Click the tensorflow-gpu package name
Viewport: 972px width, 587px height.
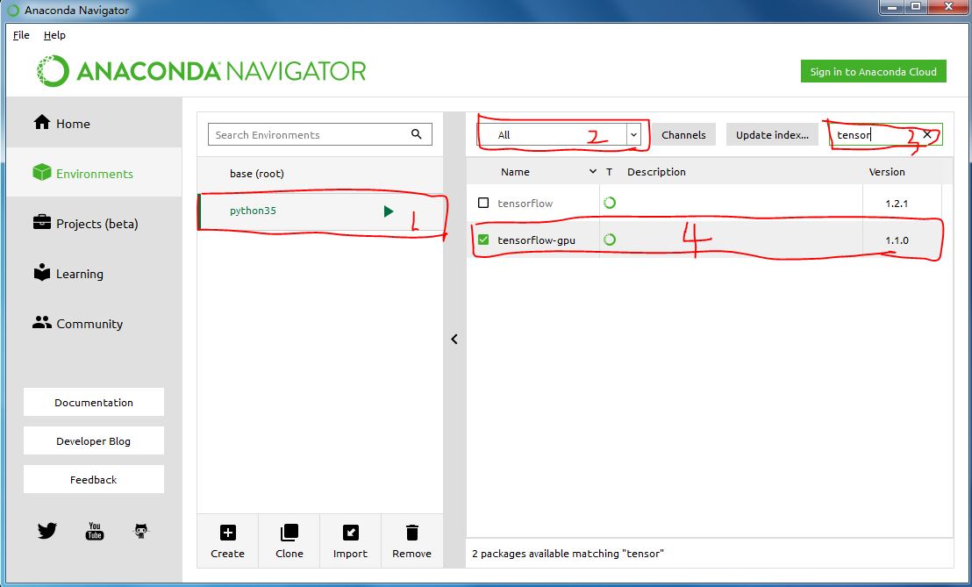click(x=536, y=240)
